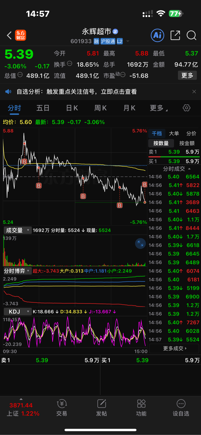Open 交易 trade icon
This screenshot has height=435, width=201.
(x=62, y=408)
